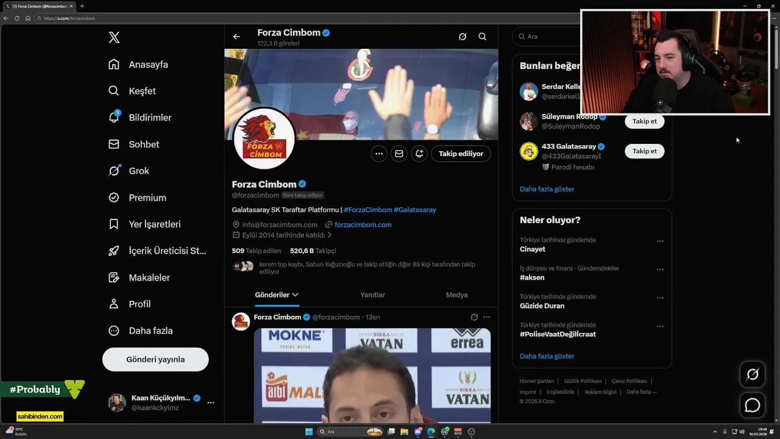Open Forza Cimbom profile avatar
This screenshot has height=439, width=780.
264,138
